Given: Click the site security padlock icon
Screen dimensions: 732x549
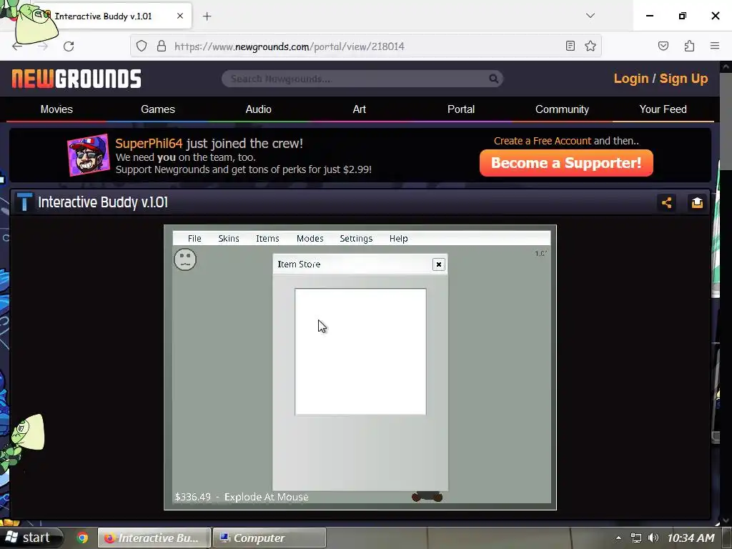Looking at the screenshot, I should (162, 46).
